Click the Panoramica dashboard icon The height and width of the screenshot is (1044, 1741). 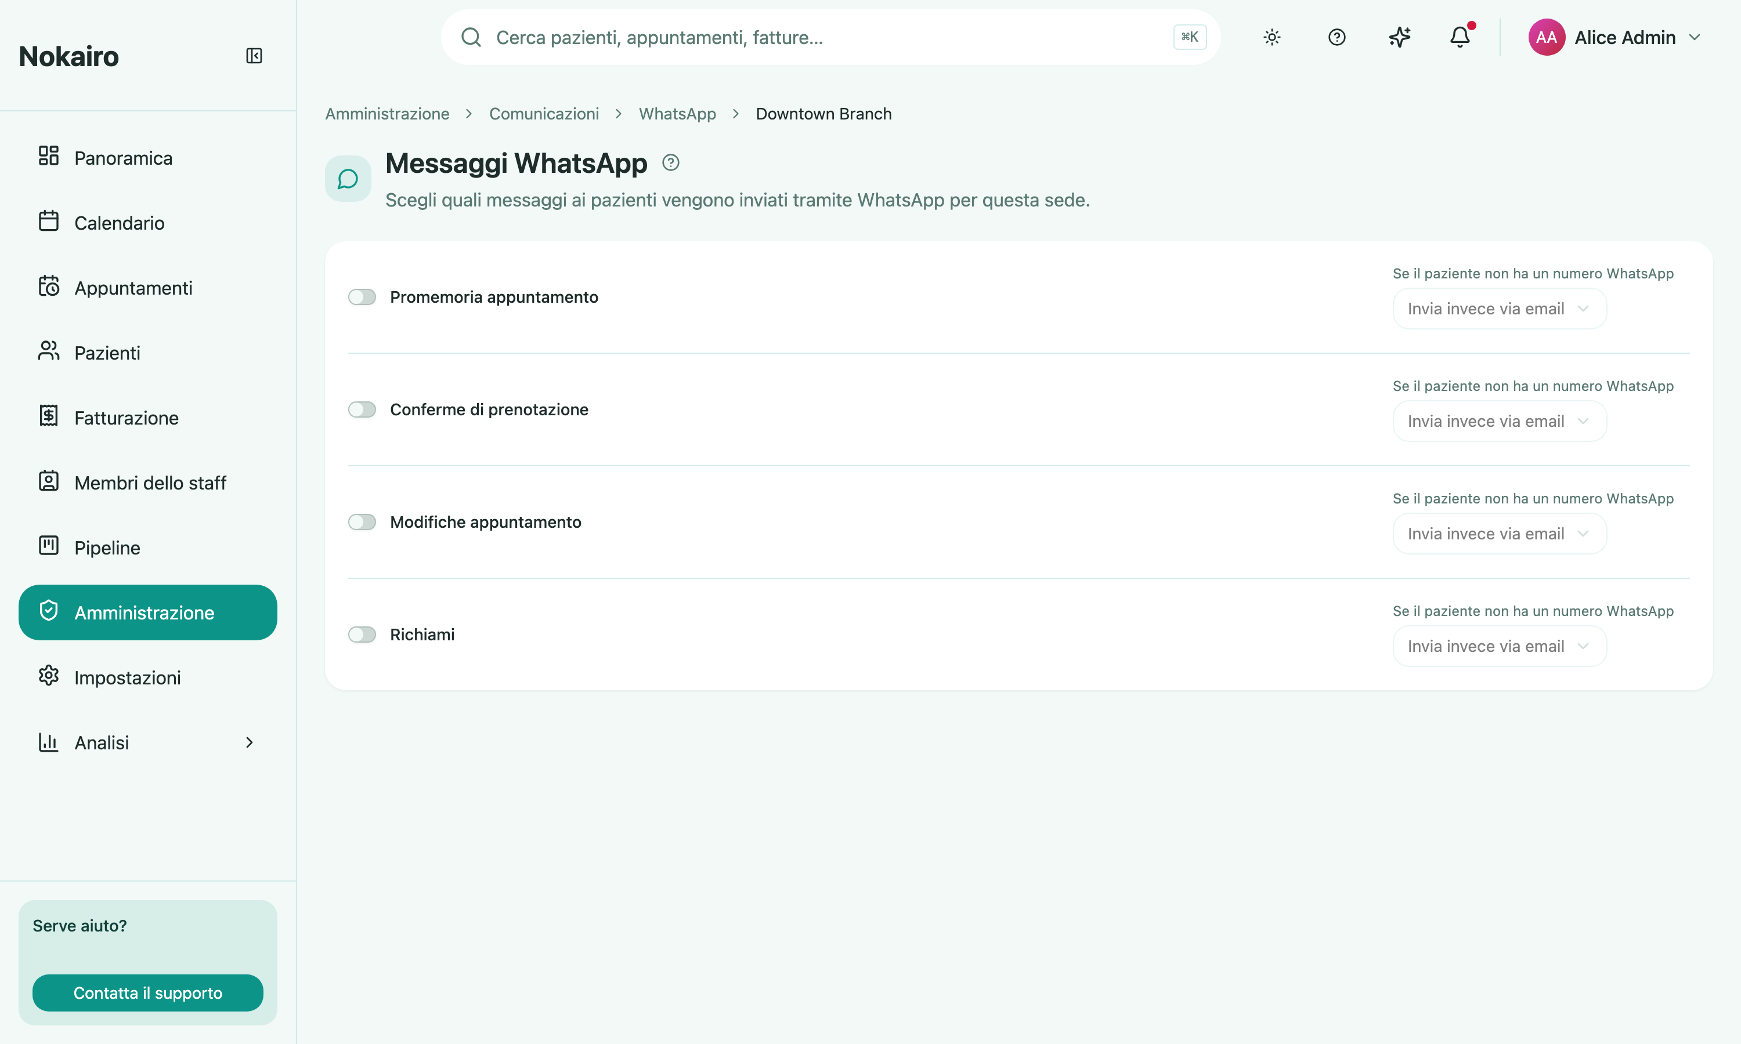[49, 155]
